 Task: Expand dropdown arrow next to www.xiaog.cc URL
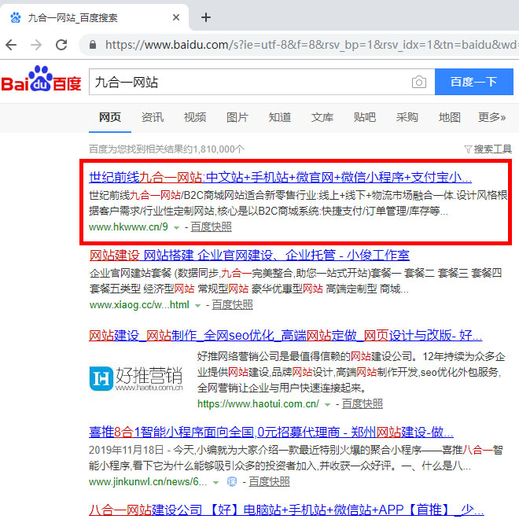(197, 306)
